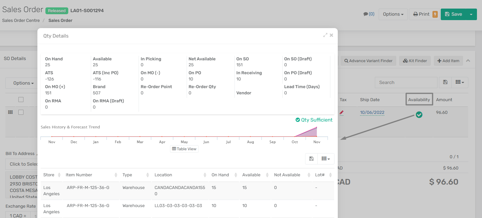This screenshot has width=482, height=218.
Task: Click the comments bubble icon
Action: click(366, 14)
